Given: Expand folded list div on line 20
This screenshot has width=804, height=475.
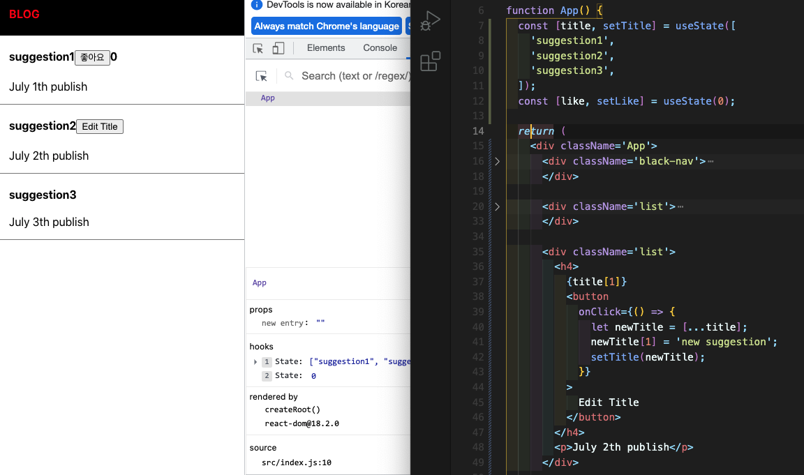Looking at the screenshot, I should pyautogui.click(x=497, y=206).
